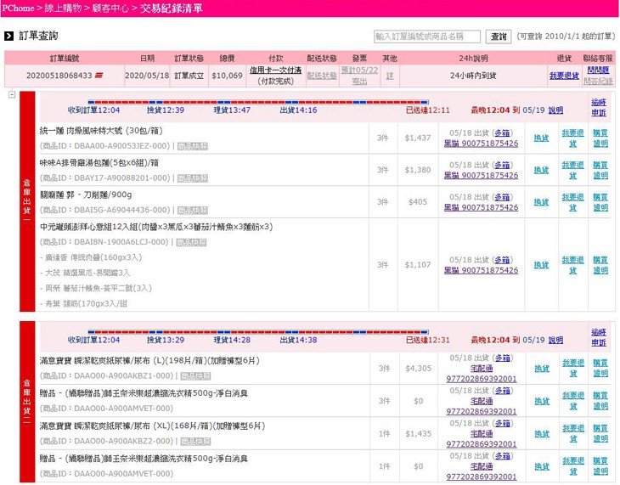Open the 配送狀態 link in the order row
The width and height of the screenshot is (620, 485).
[x=322, y=76]
